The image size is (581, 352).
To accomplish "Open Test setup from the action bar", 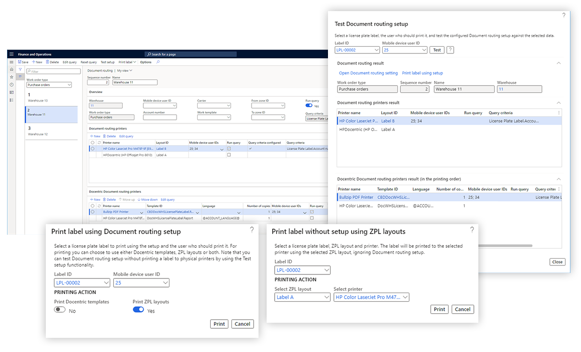I will (108, 62).
